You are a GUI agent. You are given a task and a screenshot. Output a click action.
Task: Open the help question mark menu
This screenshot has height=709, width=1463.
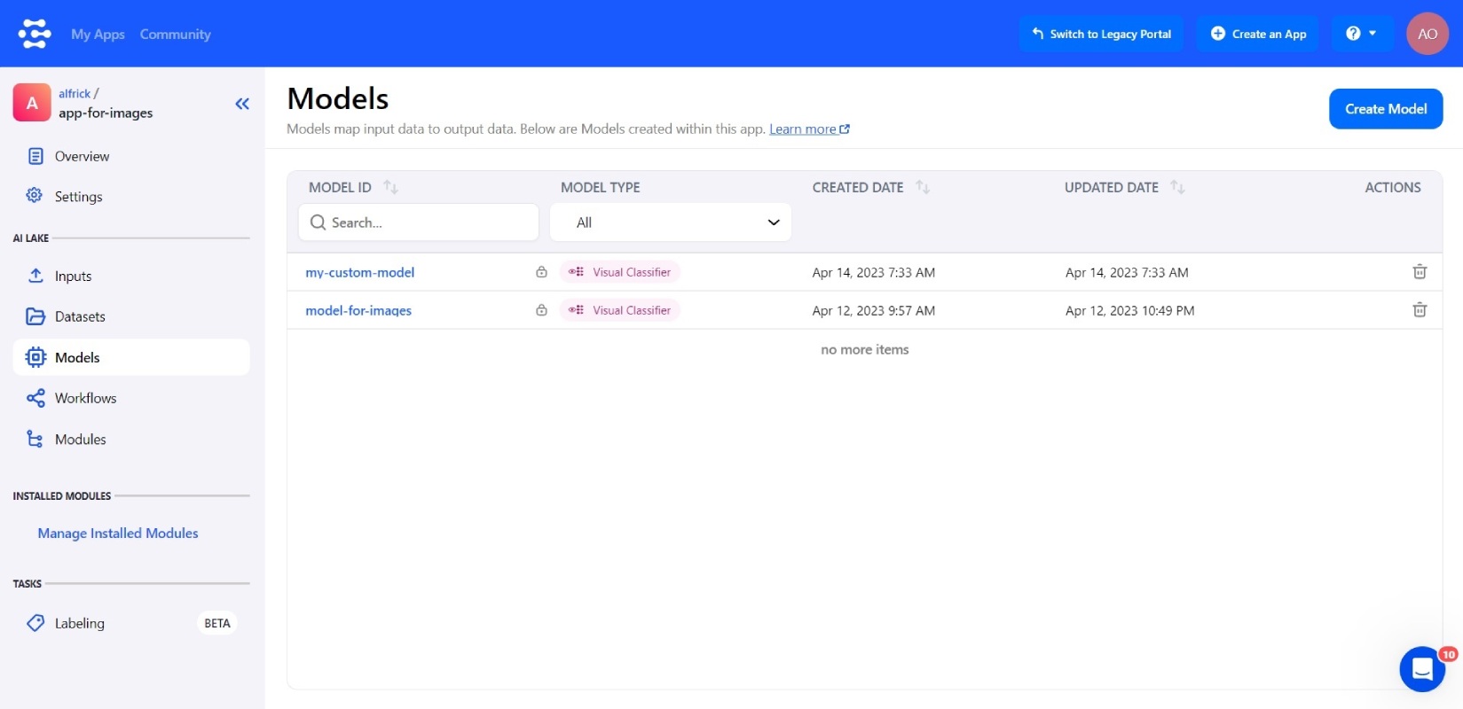1361,34
